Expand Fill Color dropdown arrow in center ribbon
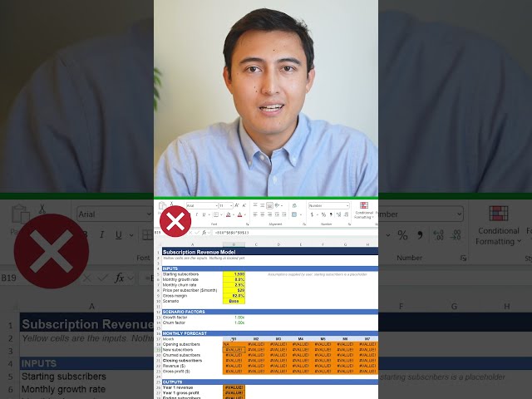The image size is (532, 399). click(234, 214)
